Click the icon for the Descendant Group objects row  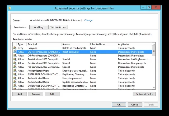pos(15,63)
